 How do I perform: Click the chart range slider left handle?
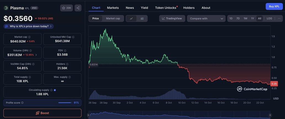click(x=88, y=115)
